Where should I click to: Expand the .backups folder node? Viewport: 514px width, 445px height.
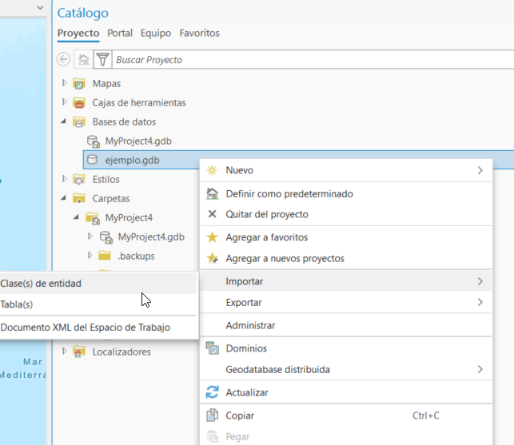pos(90,256)
